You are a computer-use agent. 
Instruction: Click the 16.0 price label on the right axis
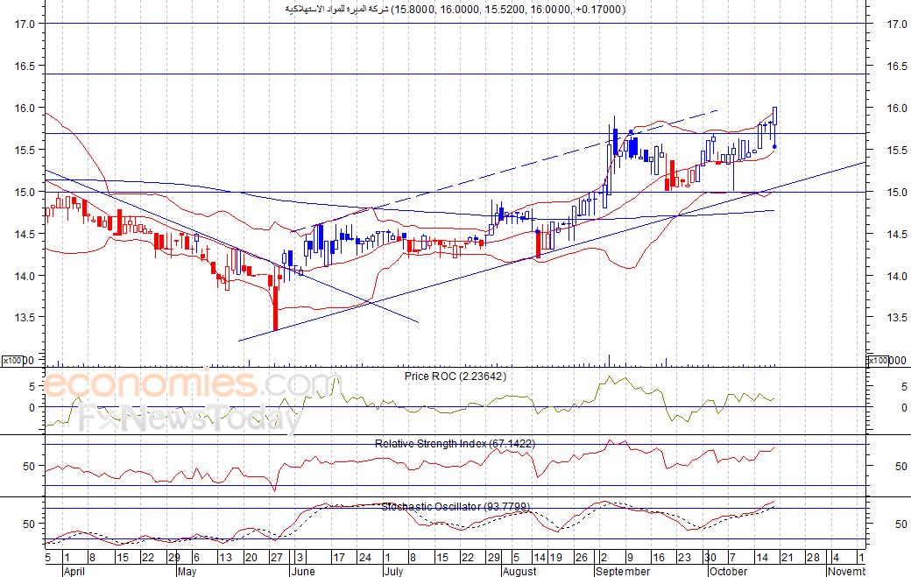897,108
